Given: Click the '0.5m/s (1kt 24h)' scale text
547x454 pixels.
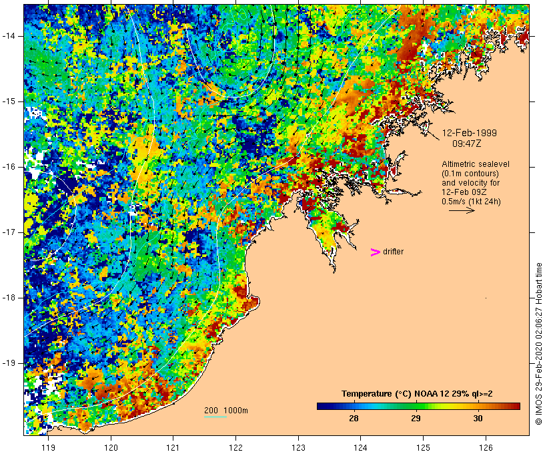Looking at the screenshot, I should [471, 202].
